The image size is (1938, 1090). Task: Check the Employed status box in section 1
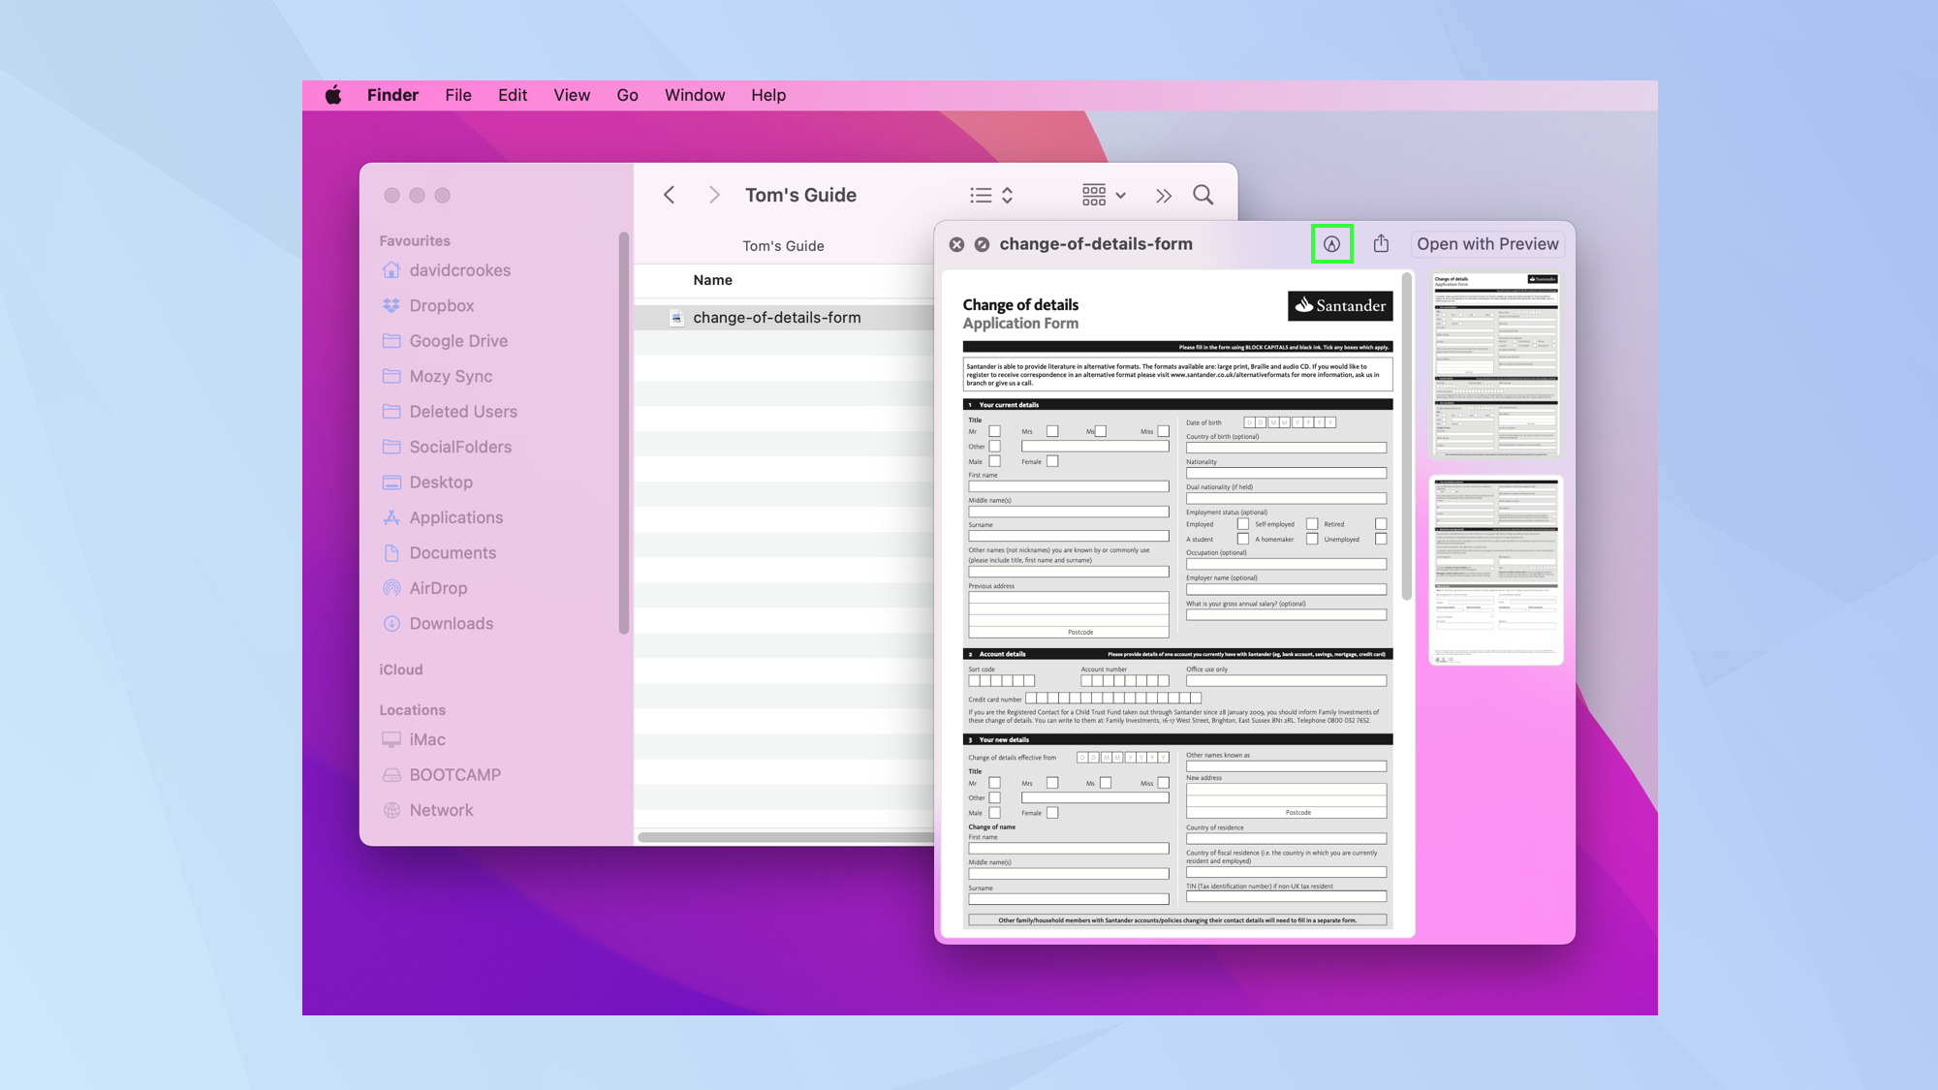[x=1242, y=523]
